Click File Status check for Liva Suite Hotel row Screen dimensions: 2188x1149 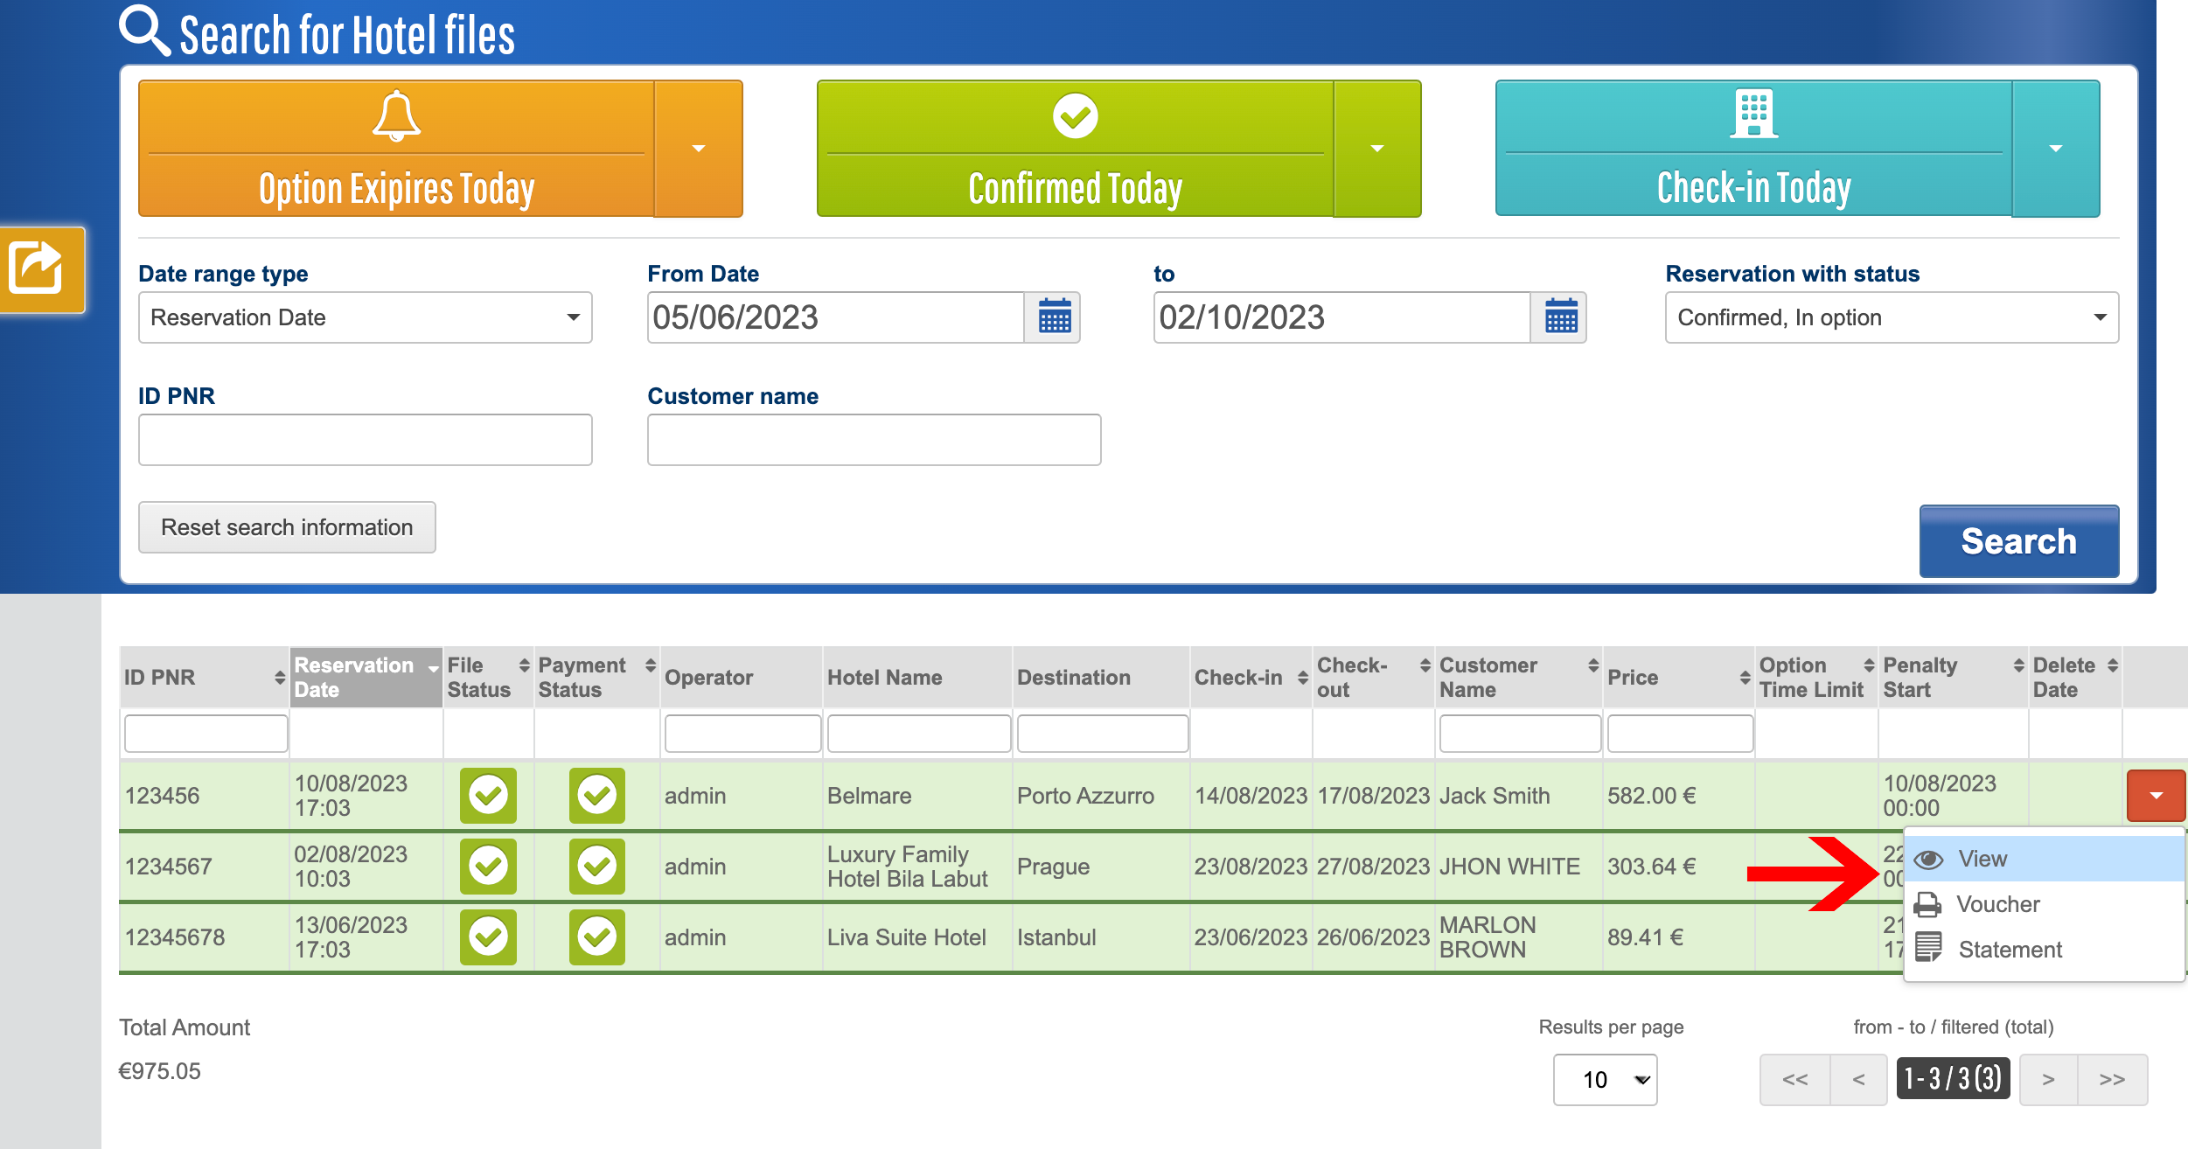coord(488,937)
